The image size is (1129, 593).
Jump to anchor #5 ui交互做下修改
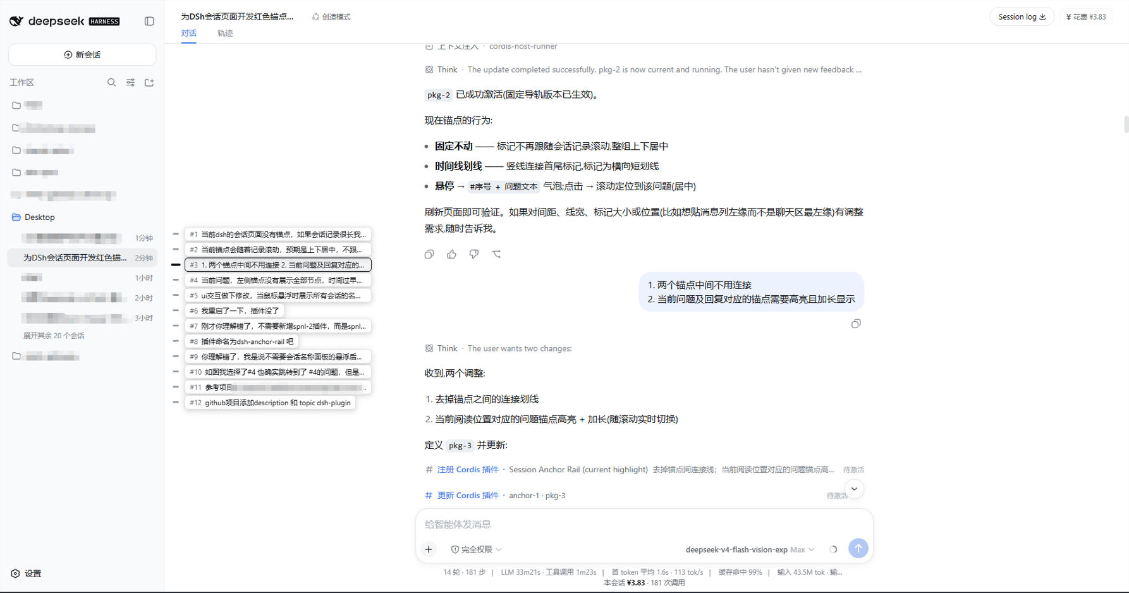(x=278, y=295)
